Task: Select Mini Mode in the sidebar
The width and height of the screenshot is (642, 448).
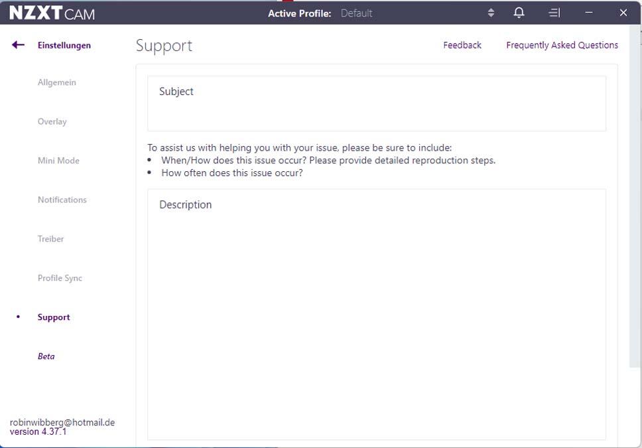Action: pyautogui.click(x=58, y=161)
